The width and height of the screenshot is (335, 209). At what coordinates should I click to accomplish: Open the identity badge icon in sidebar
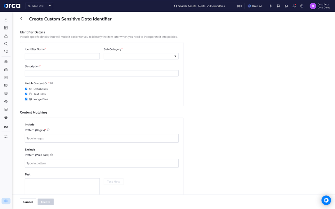[6, 109]
